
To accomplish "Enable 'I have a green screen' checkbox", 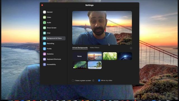I will (73, 81).
